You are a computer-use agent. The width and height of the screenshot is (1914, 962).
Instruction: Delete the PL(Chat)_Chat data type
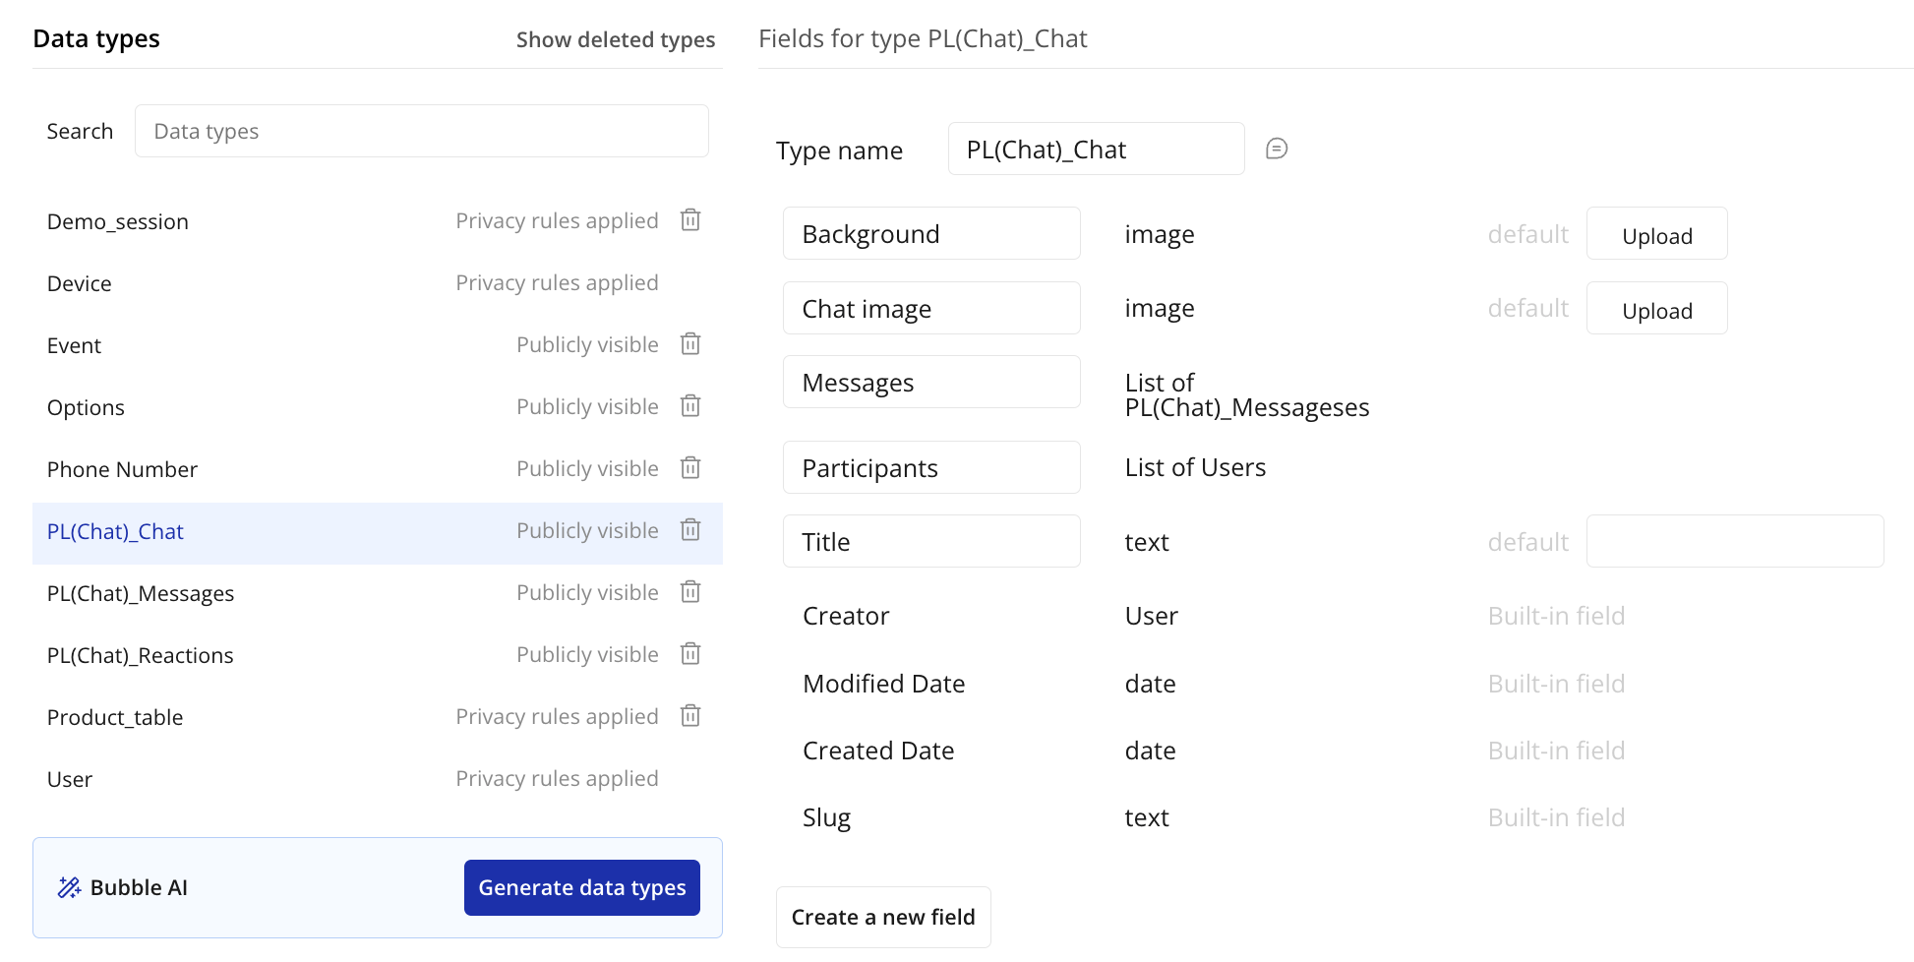pos(690,530)
